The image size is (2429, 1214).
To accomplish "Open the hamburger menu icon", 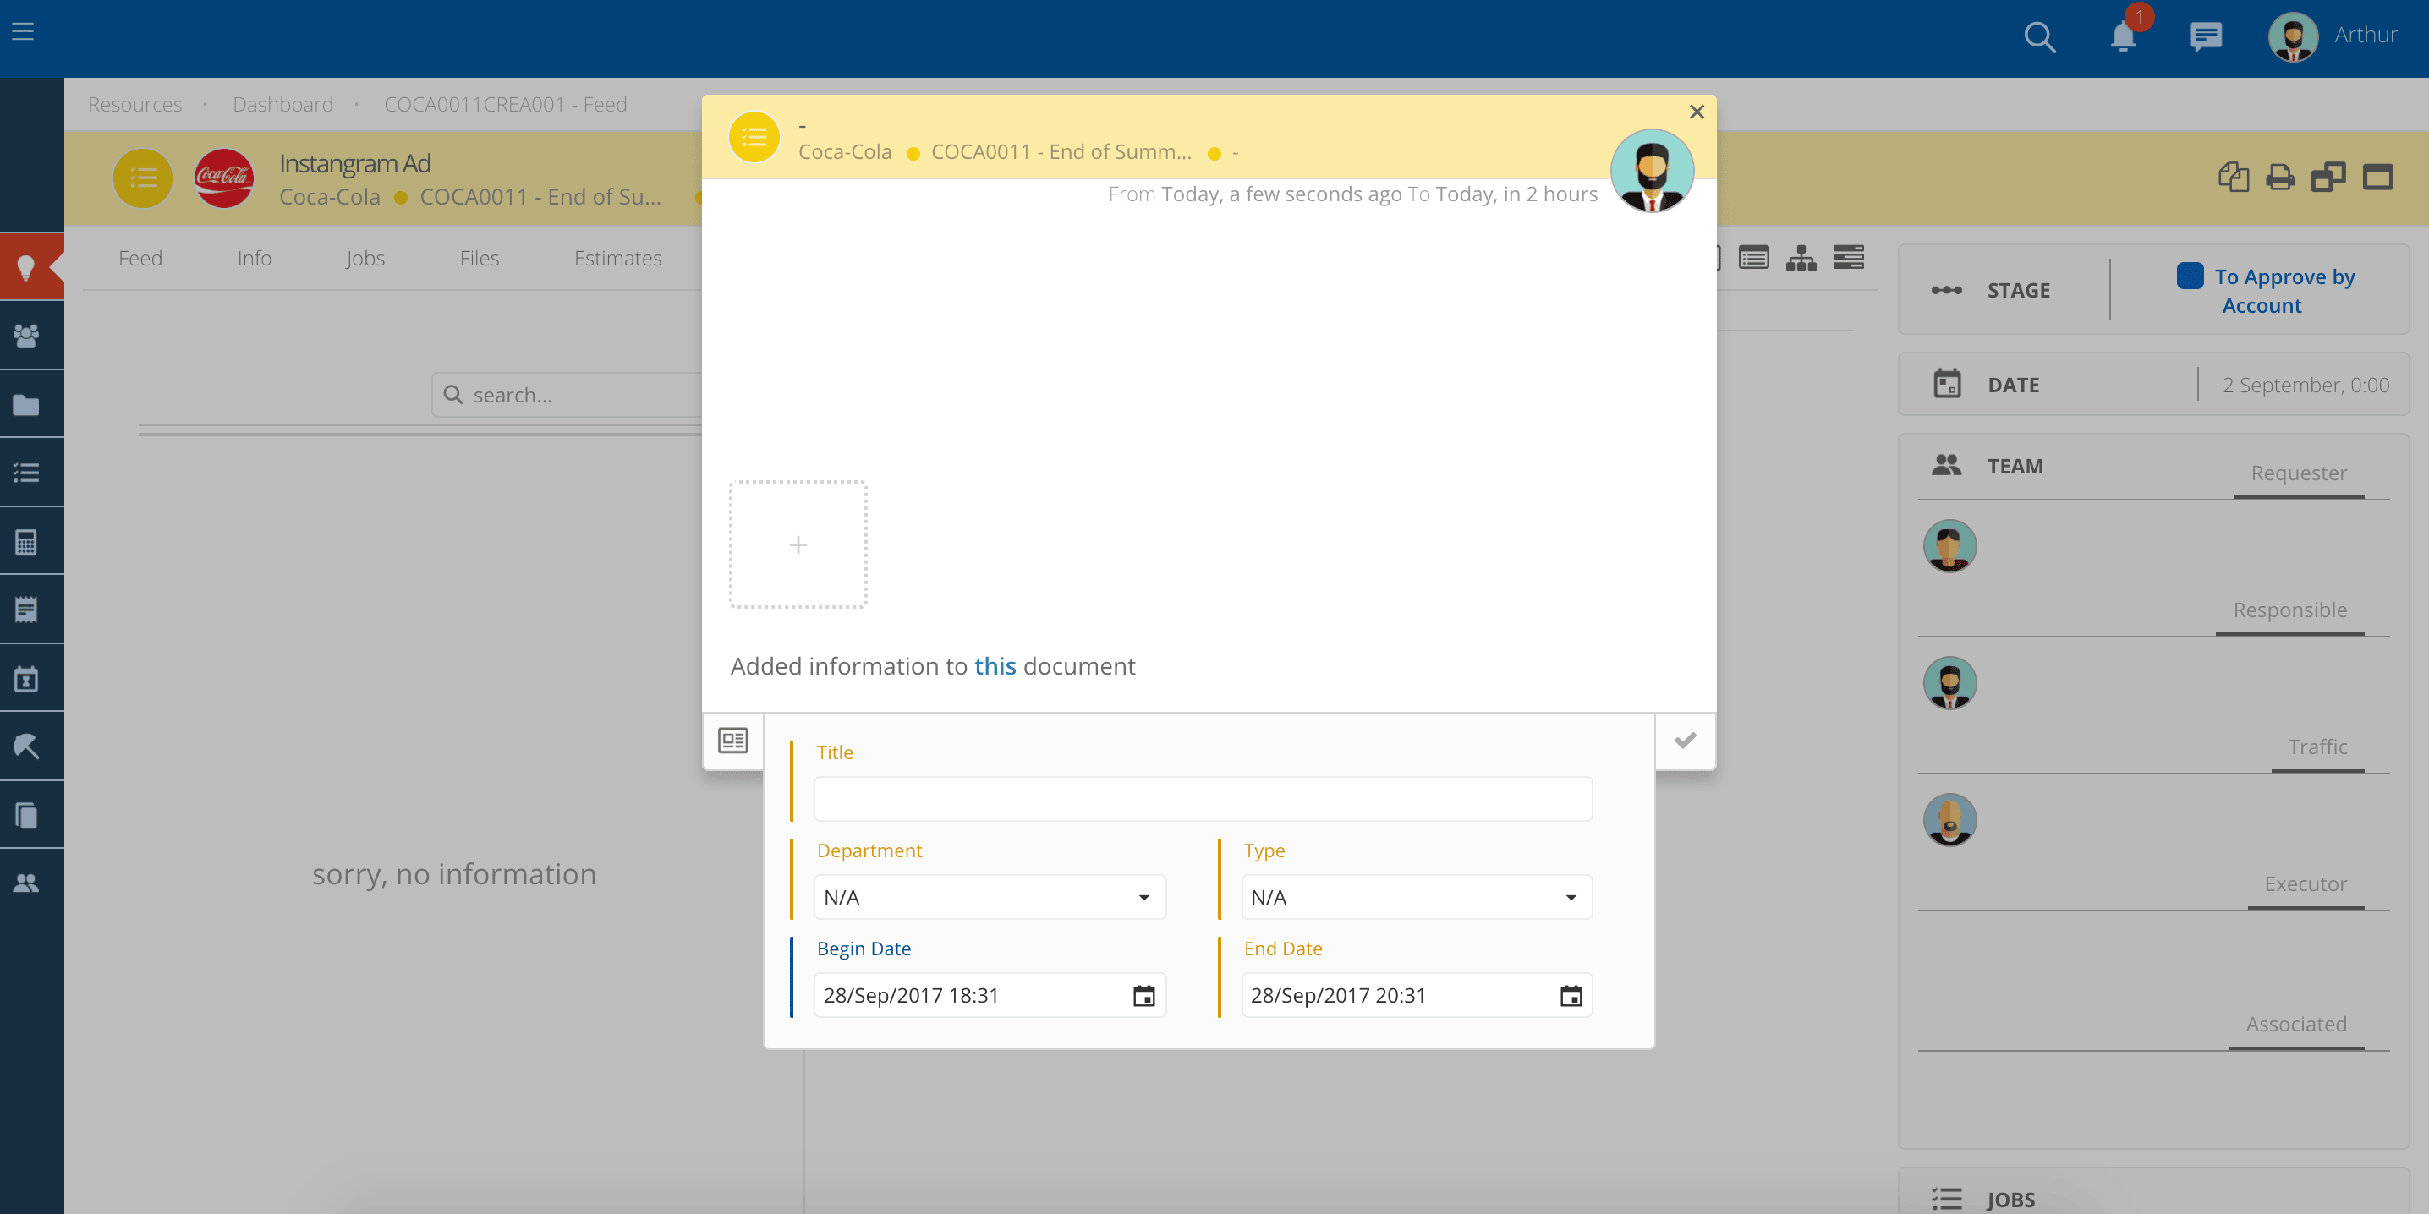I will (23, 31).
